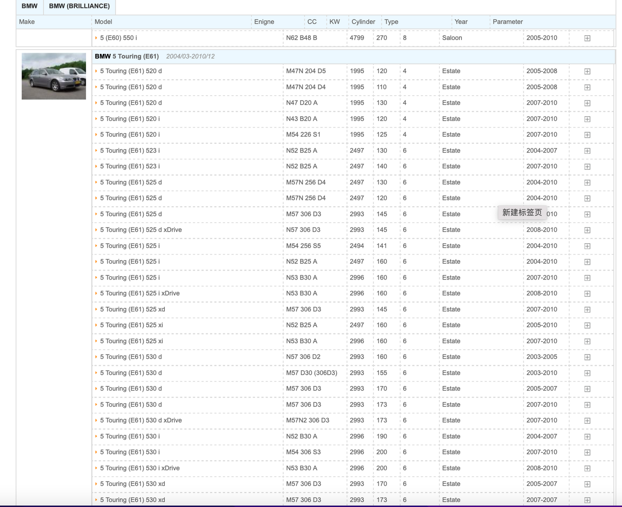
Task: Expand parameters for 530 d xDrive row
Action: (x=587, y=421)
